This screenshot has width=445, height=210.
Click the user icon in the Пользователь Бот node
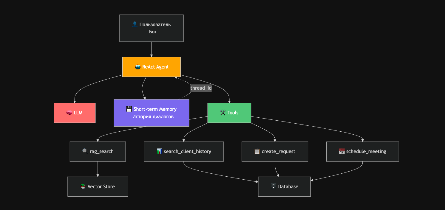(135, 24)
